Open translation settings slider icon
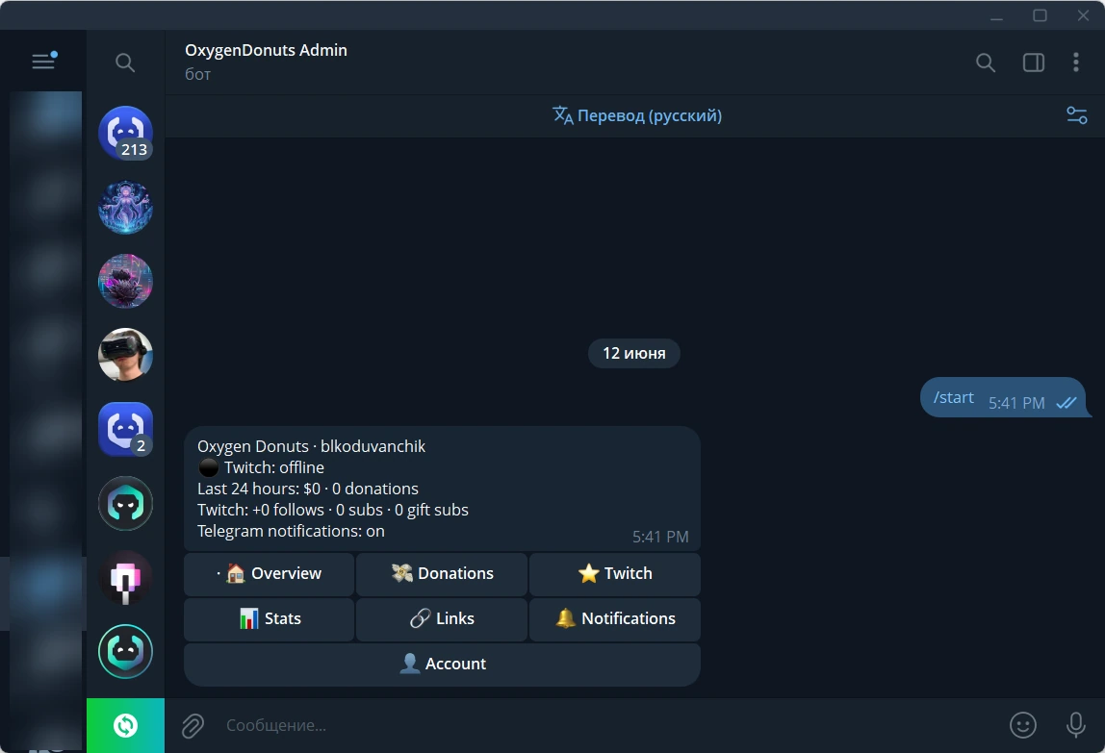This screenshot has height=753, width=1105. click(1076, 115)
